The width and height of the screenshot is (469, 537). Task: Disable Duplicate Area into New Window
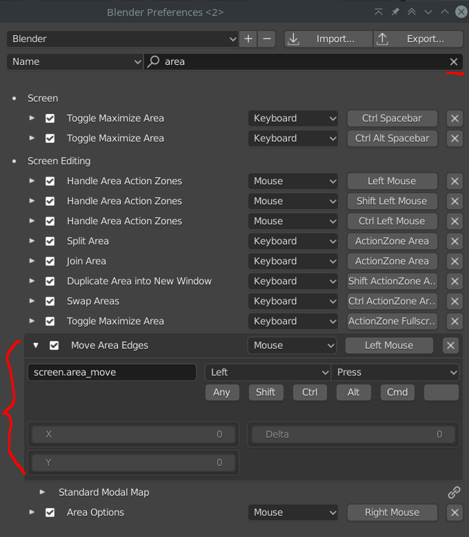(50, 281)
